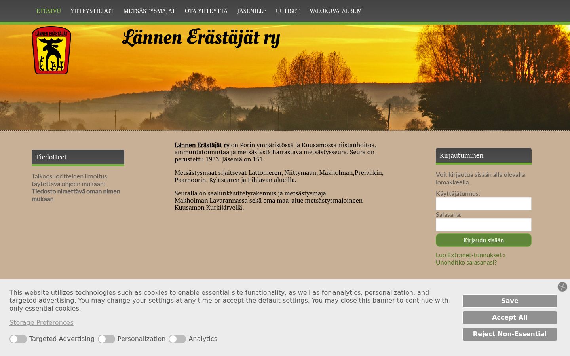The height and width of the screenshot is (356, 570).
Task: Open the Storage Preferences link
Action: pos(42,323)
